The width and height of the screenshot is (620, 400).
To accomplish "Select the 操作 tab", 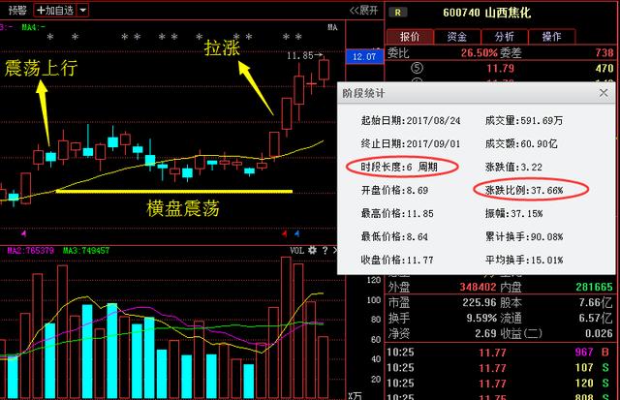I will point(551,37).
